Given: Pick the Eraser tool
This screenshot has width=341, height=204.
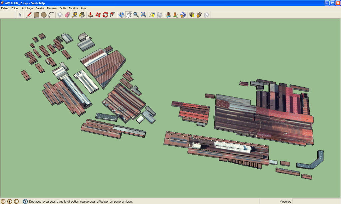Looking at the screenshot, I should click(68, 15).
